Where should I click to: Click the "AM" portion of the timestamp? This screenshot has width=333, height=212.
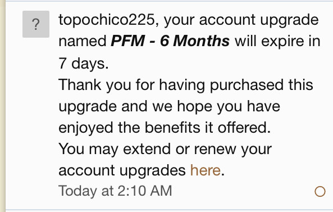click(161, 191)
